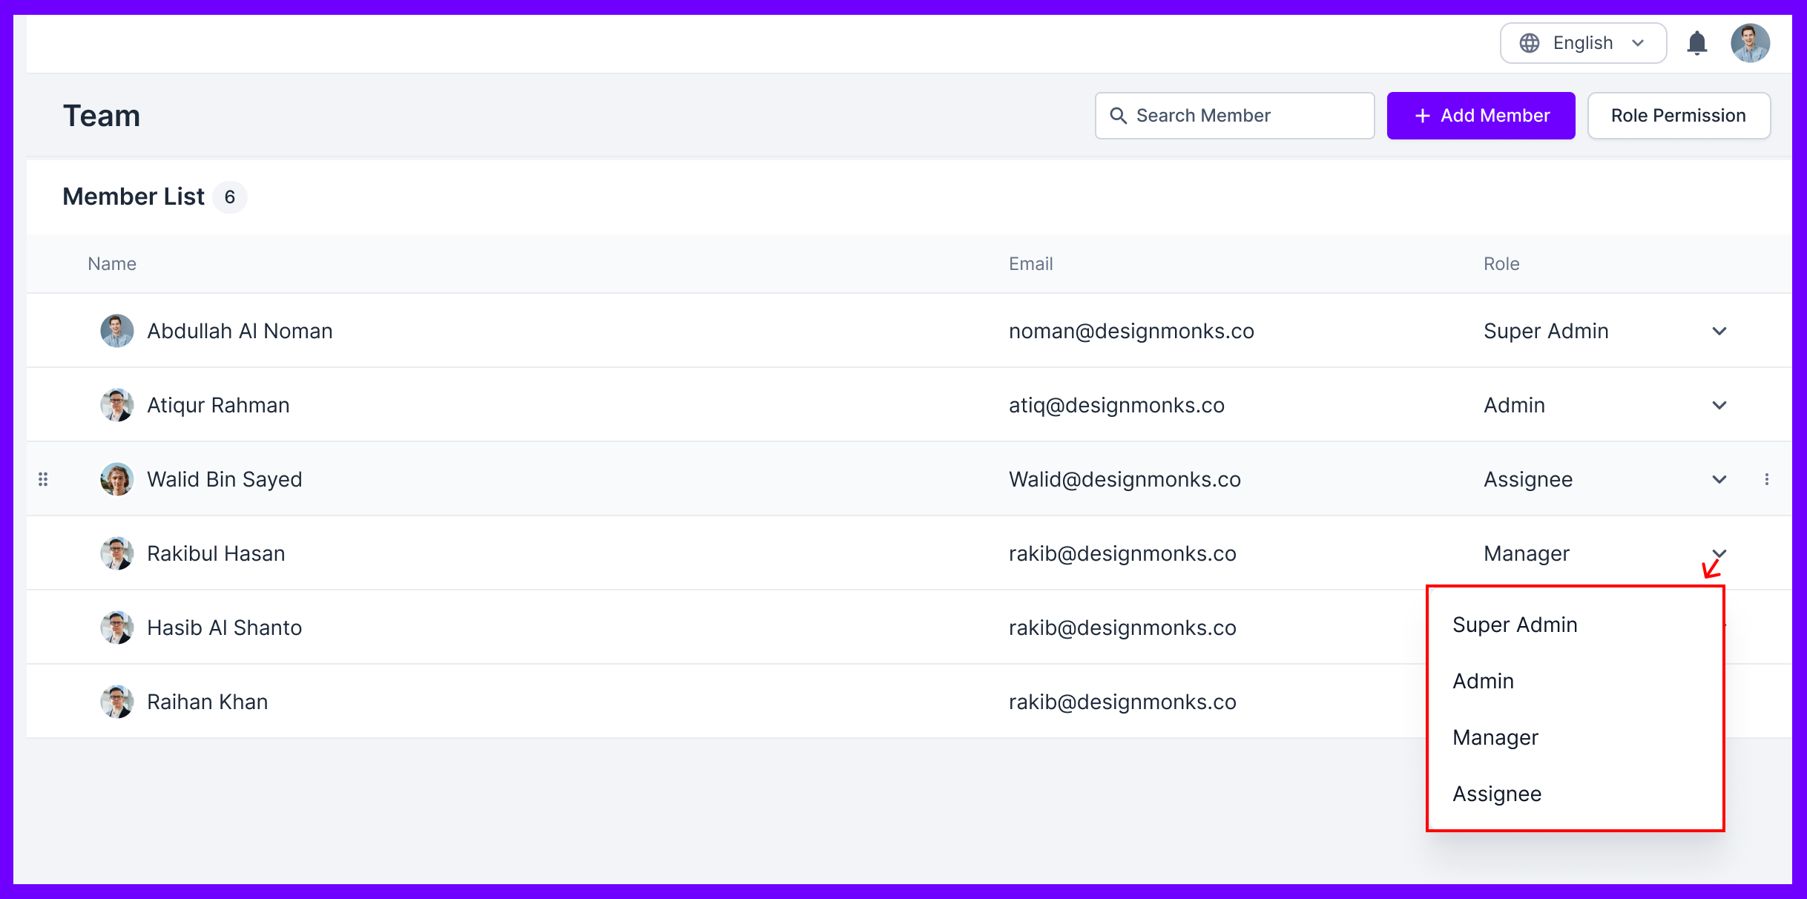
Task: Select Manager in the role menu
Action: click(1575, 737)
